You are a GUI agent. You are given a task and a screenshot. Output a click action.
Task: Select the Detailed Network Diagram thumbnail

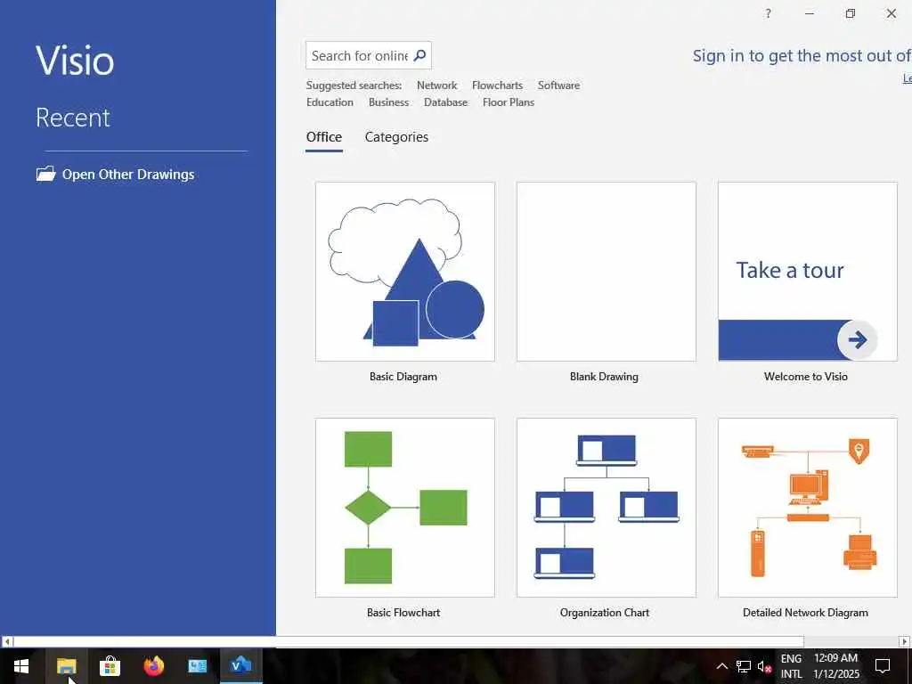[x=807, y=507]
